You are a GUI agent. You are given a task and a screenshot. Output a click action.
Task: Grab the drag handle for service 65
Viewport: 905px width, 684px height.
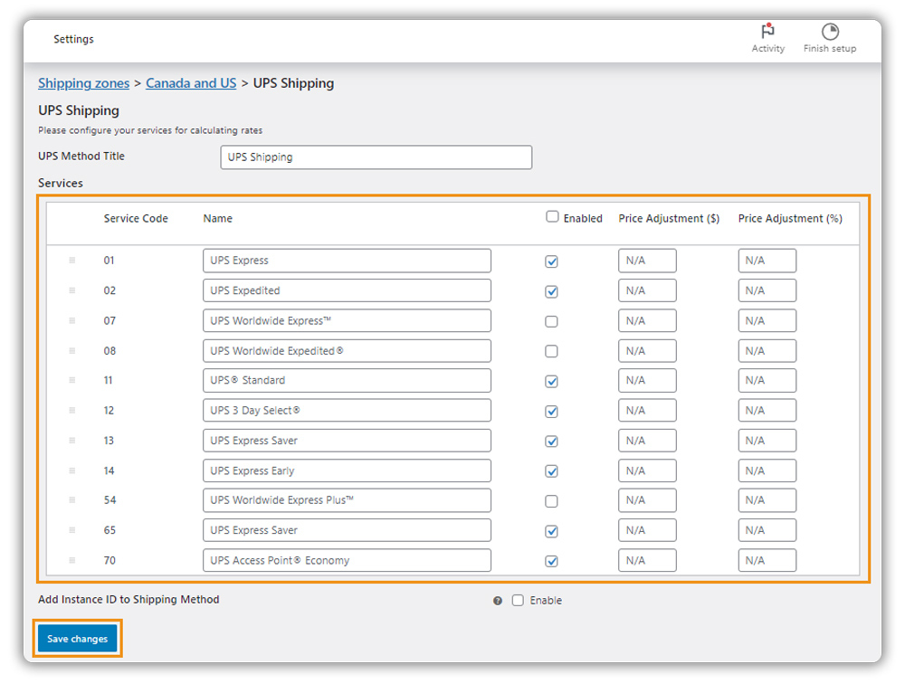pyautogui.click(x=72, y=530)
